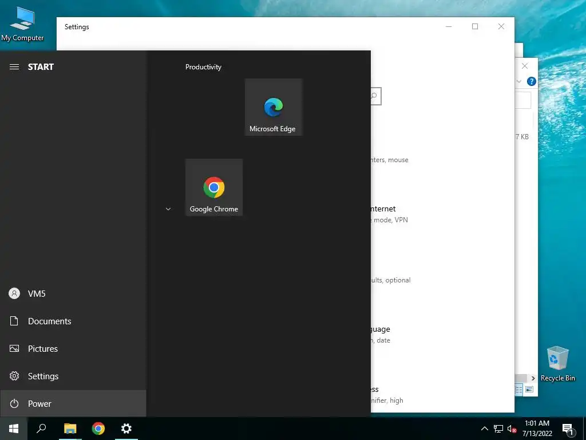Close the background Explorer window
Screen dimensions: 586x440
525,66
